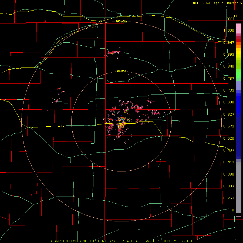Click the 0.253 scale value
Viewport: 243px width, 243px height.
tap(229, 198)
